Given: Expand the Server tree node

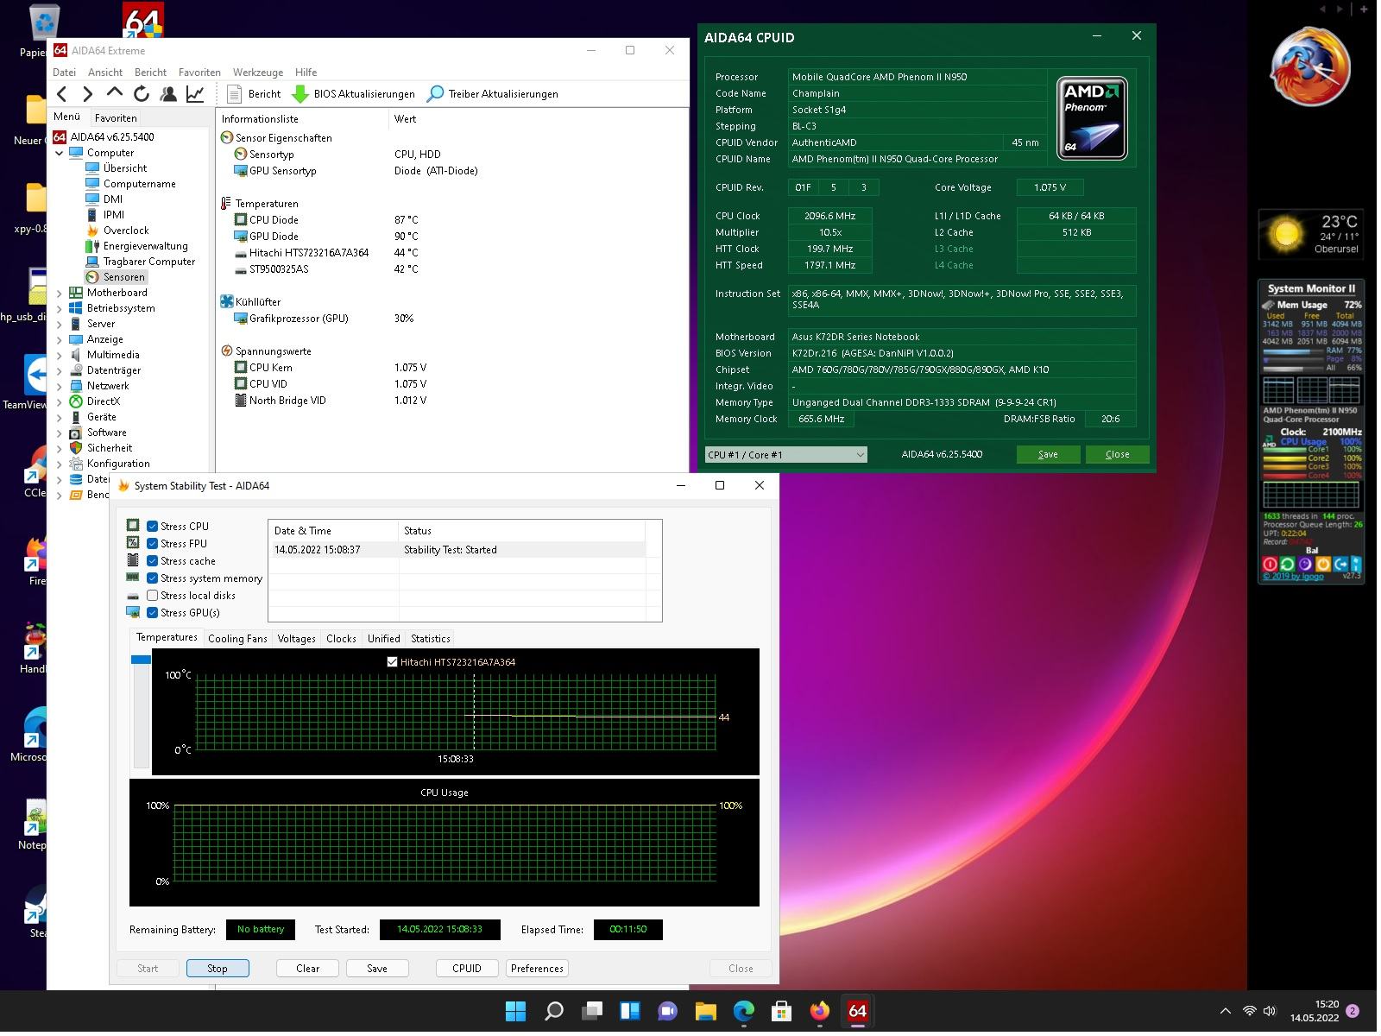Looking at the screenshot, I should coord(60,324).
